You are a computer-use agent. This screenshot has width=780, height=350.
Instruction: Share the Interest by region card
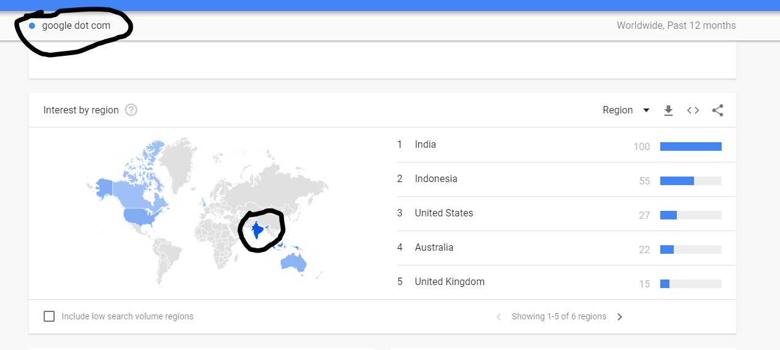click(717, 110)
